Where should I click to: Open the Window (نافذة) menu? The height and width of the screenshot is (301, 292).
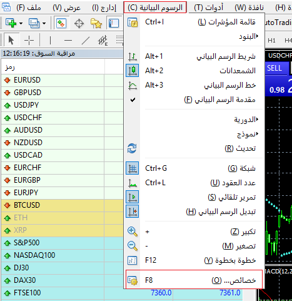249,8
